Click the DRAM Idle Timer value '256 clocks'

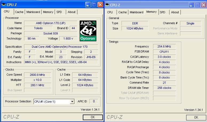point(164,88)
